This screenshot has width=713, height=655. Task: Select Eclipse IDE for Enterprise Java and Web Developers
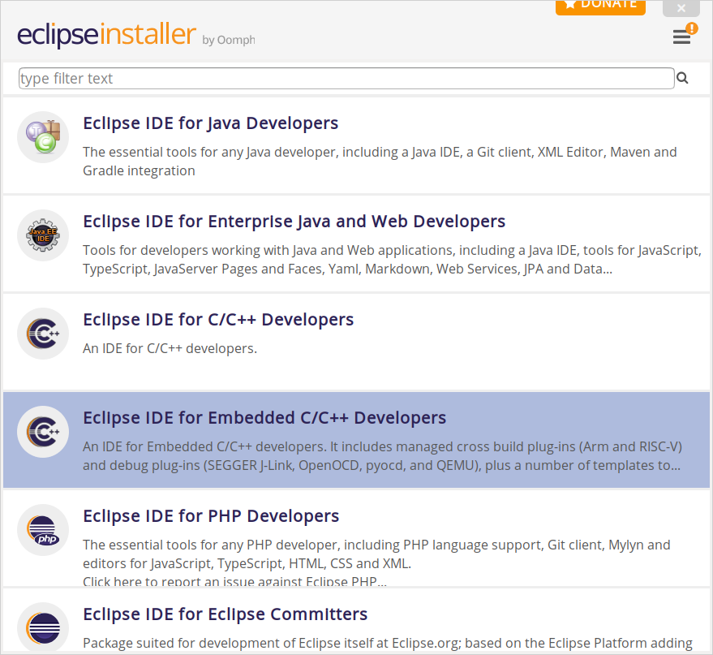point(294,222)
